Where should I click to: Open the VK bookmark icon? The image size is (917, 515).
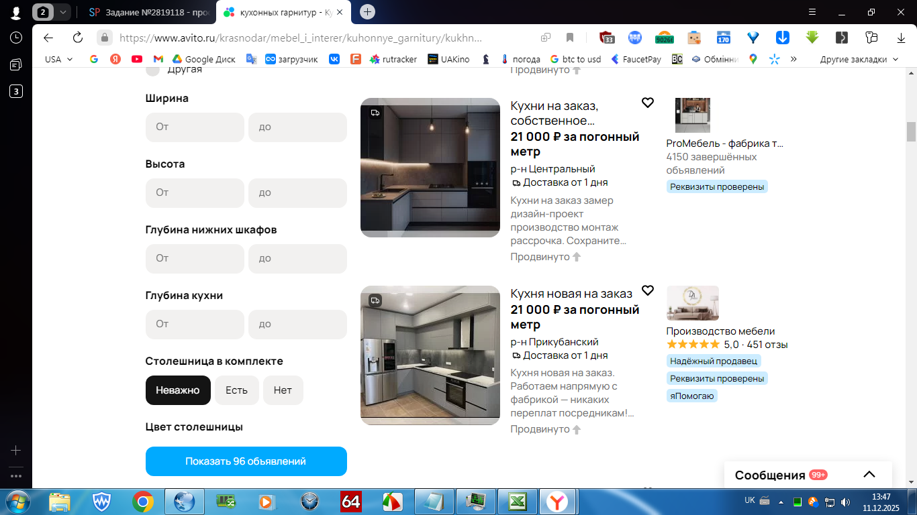[x=334, y=59]
